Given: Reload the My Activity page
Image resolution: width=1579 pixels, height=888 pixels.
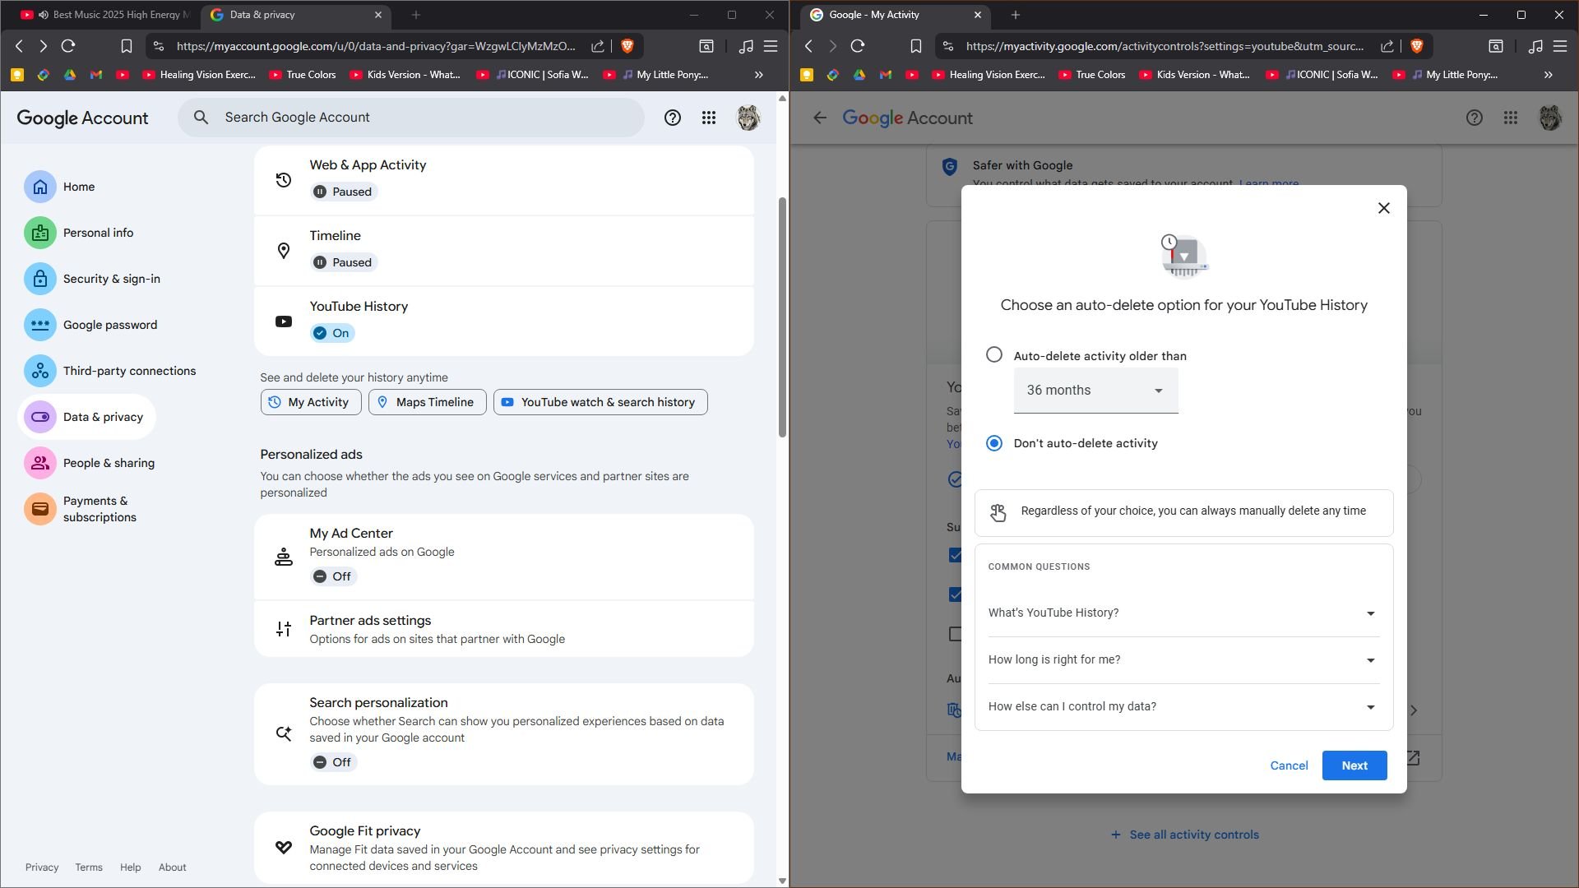Looking at the screenshot, I should [x=858, y=46].
